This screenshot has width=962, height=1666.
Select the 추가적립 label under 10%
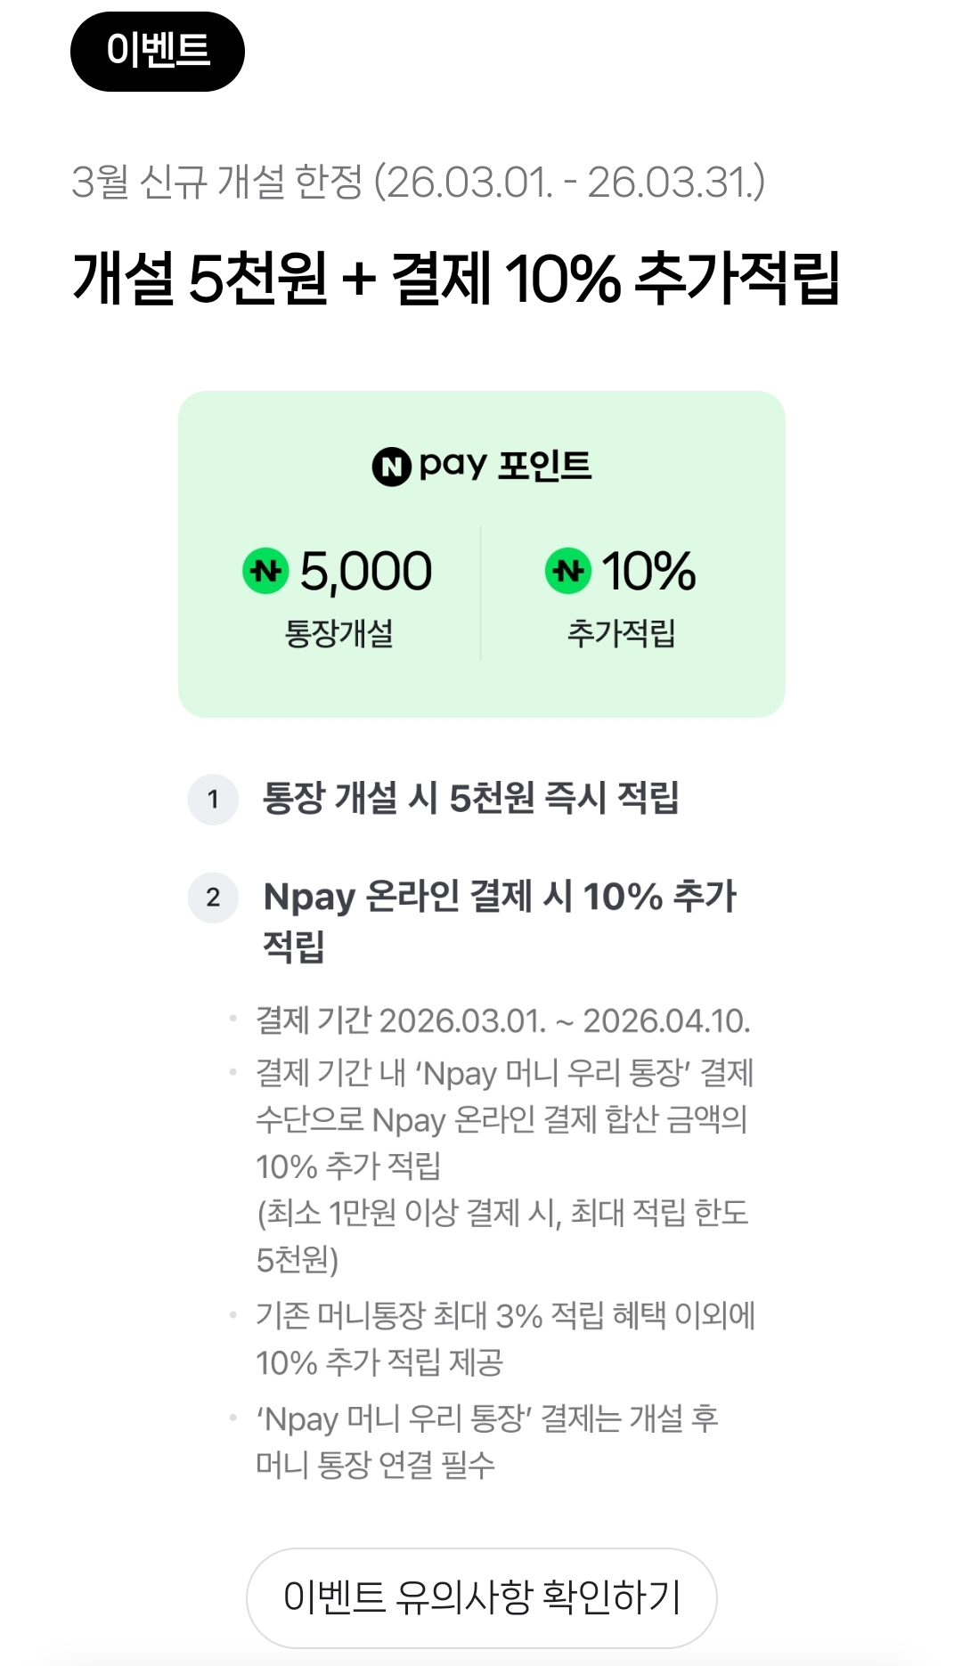[622, 633]
